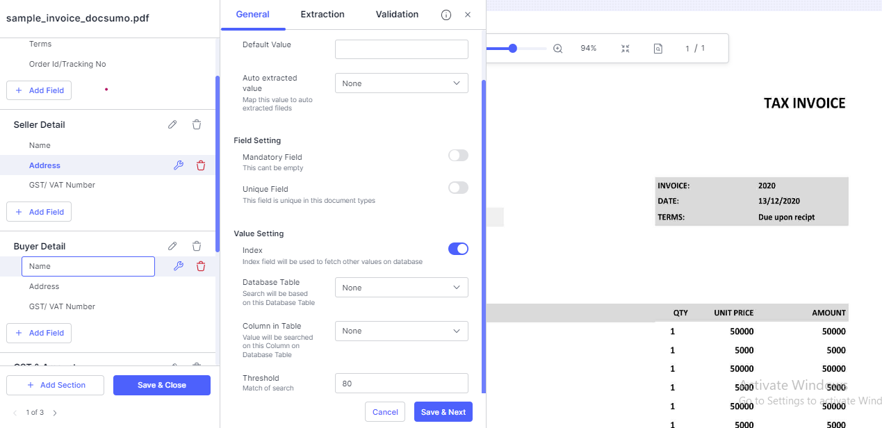Delete the Buyer Detail section
Screen dimensions: 882x428
coord(197,246)
